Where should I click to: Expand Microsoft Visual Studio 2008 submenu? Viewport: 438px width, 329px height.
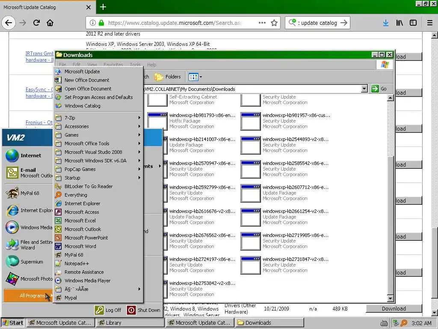(x=98, y=152)
